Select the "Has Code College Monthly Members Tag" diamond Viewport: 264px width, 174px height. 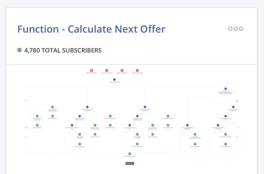click(x=187, y=125)
